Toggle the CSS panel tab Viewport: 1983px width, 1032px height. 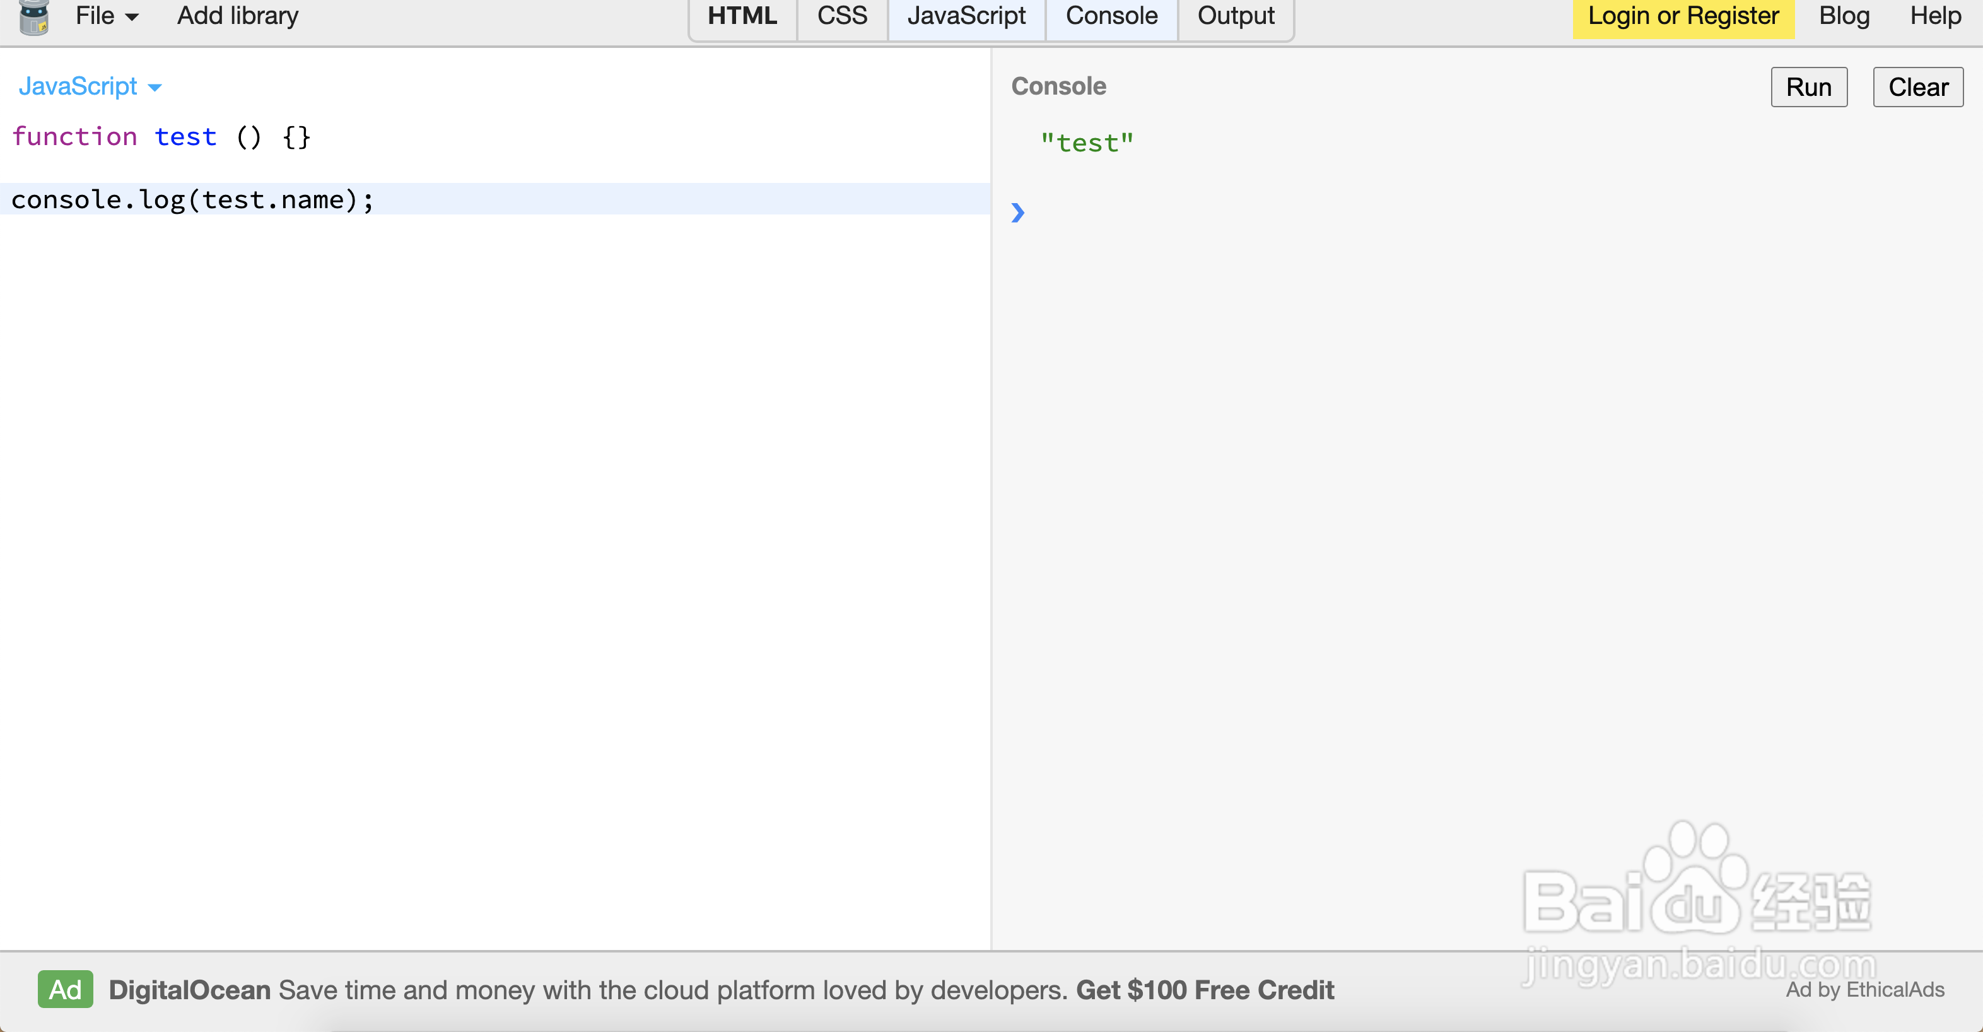point(842,16)
